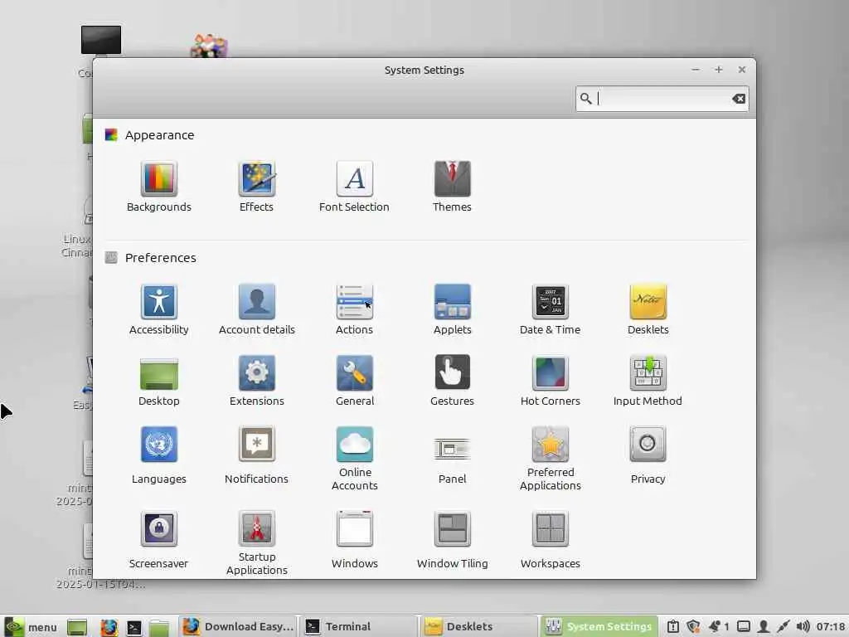Open the Cinnamon menu button
This screenshot has width=849, height=637.
[31, 627]
